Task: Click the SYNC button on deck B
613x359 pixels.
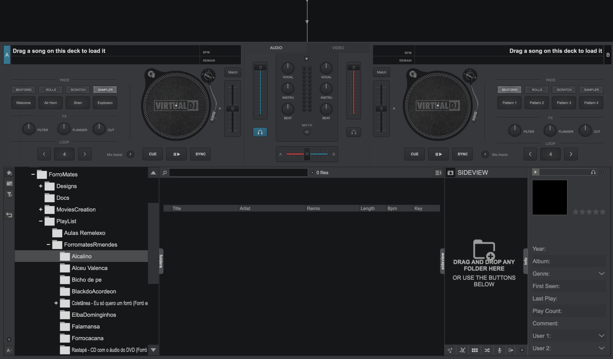Action: coord(462,154)
